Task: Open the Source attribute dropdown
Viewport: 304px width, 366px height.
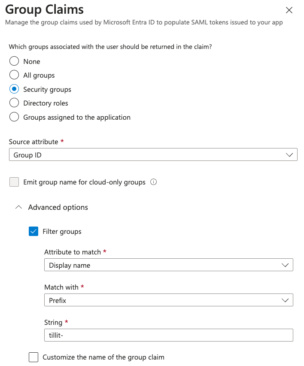Action: 153,155
